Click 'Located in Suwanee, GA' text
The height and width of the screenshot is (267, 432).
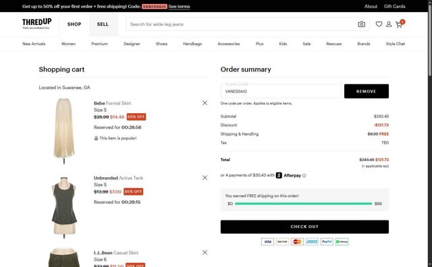(x=65, y=88)
